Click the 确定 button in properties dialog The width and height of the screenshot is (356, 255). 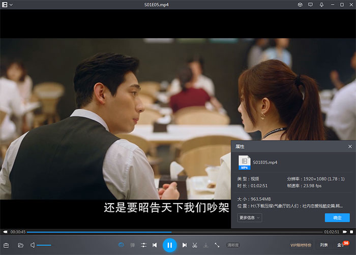pyautogui.click(x=337, y=217)
